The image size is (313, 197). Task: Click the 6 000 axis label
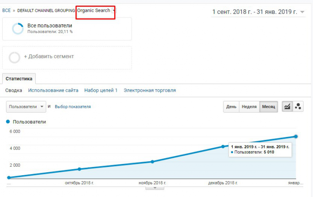click(x=15, y=131)
